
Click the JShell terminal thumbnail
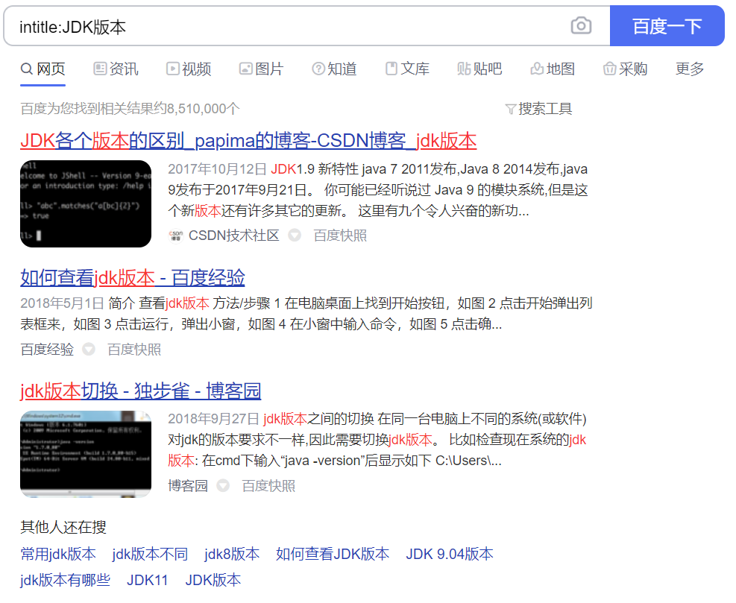(x=86, y=203)
